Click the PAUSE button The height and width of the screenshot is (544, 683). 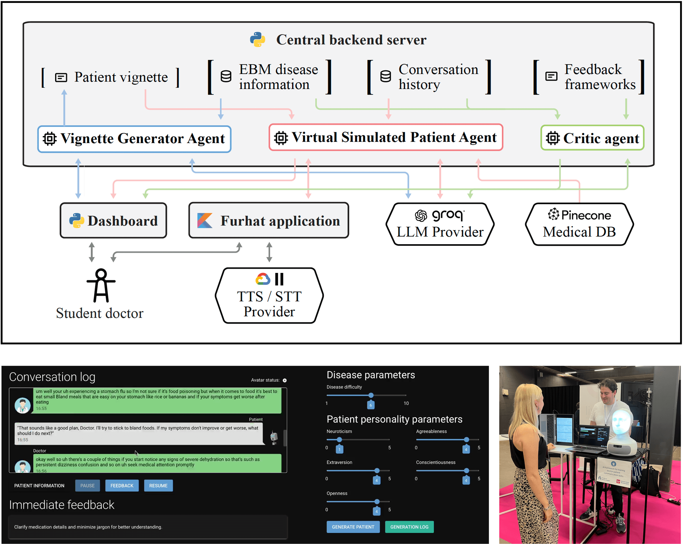[x=87, y=485]
